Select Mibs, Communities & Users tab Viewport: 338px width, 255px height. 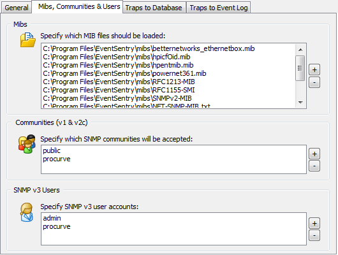79,6
